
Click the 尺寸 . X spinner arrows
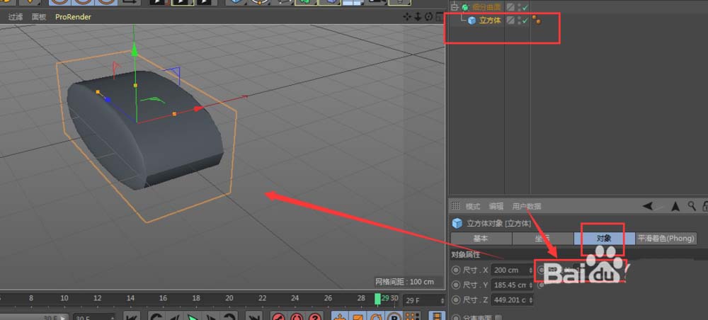coord(531,270)
